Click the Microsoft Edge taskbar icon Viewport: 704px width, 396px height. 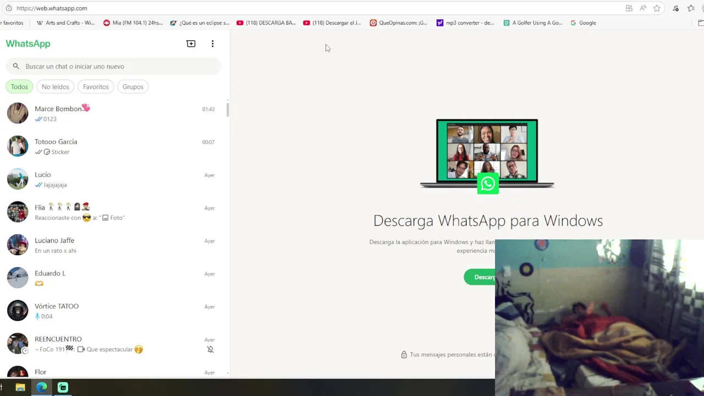(x=42, y=387)
